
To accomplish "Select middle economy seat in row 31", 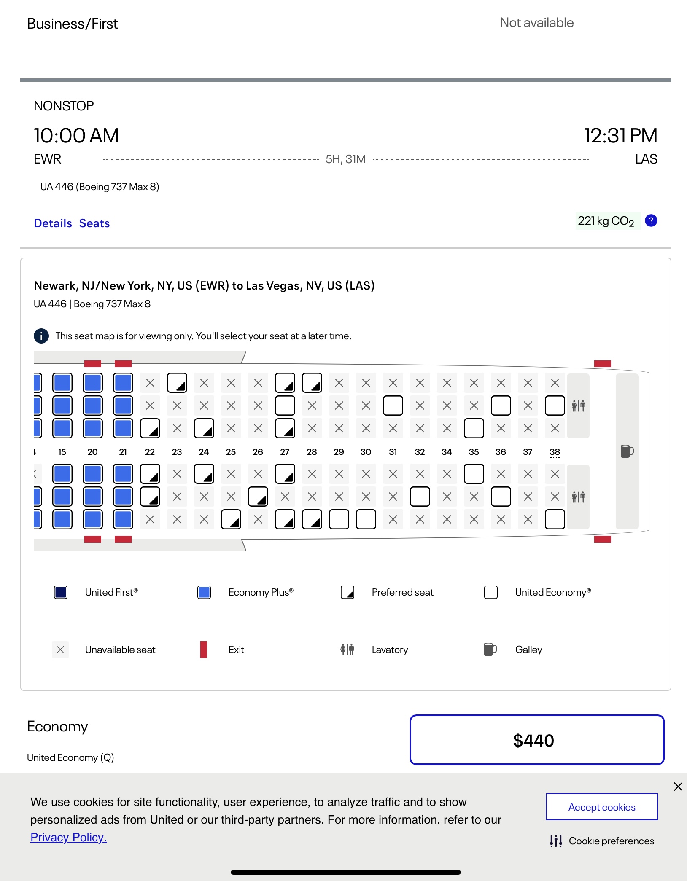I will (x=393, y=406).
